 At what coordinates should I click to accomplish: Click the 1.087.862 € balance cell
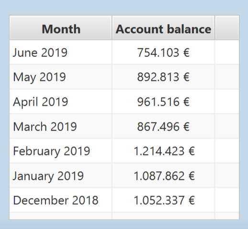point(163,175)
